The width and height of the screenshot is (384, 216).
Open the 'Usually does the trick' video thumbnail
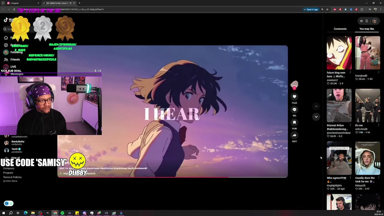367,158
